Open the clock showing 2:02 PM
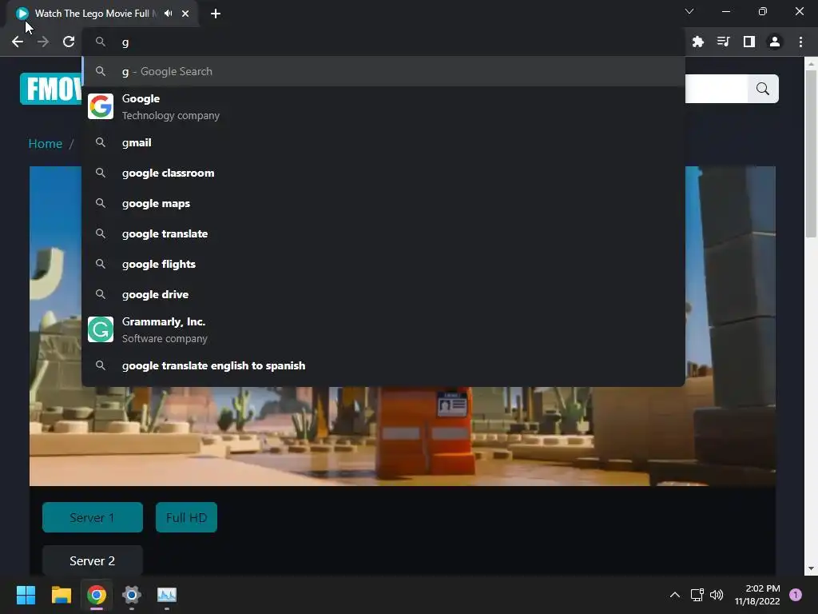Viewport: 818px width, 614px height. (757, 595)
